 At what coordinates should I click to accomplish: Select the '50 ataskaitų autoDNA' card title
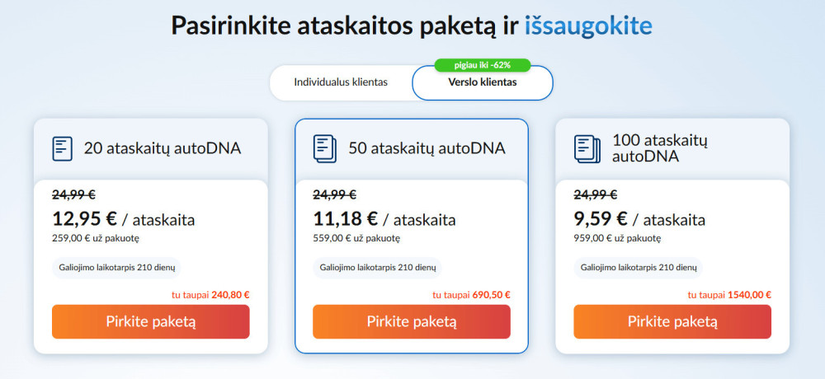pos(427,149)
